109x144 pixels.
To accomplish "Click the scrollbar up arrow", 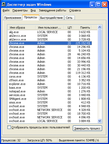I will 99,27.
